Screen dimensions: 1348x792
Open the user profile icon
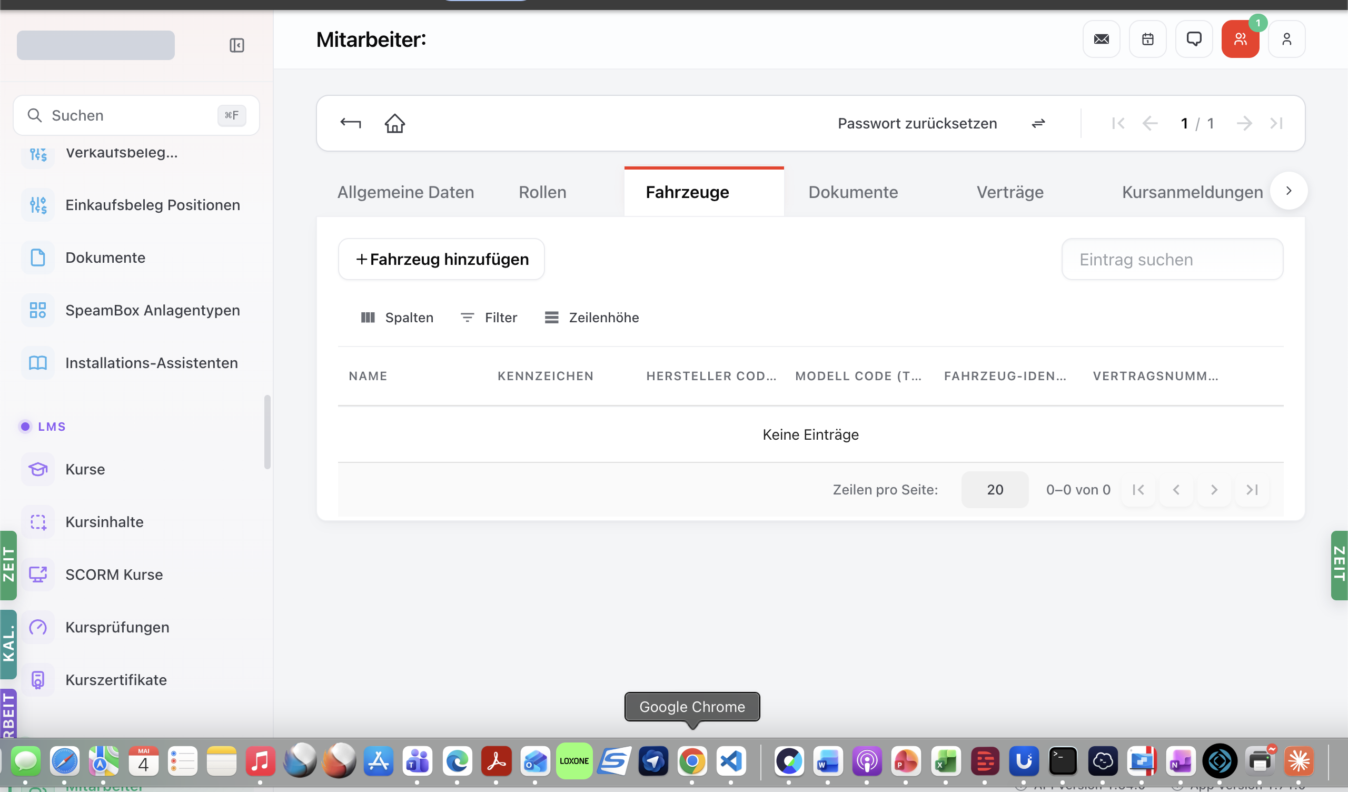pyautogui.click(x=1286, y=39)
